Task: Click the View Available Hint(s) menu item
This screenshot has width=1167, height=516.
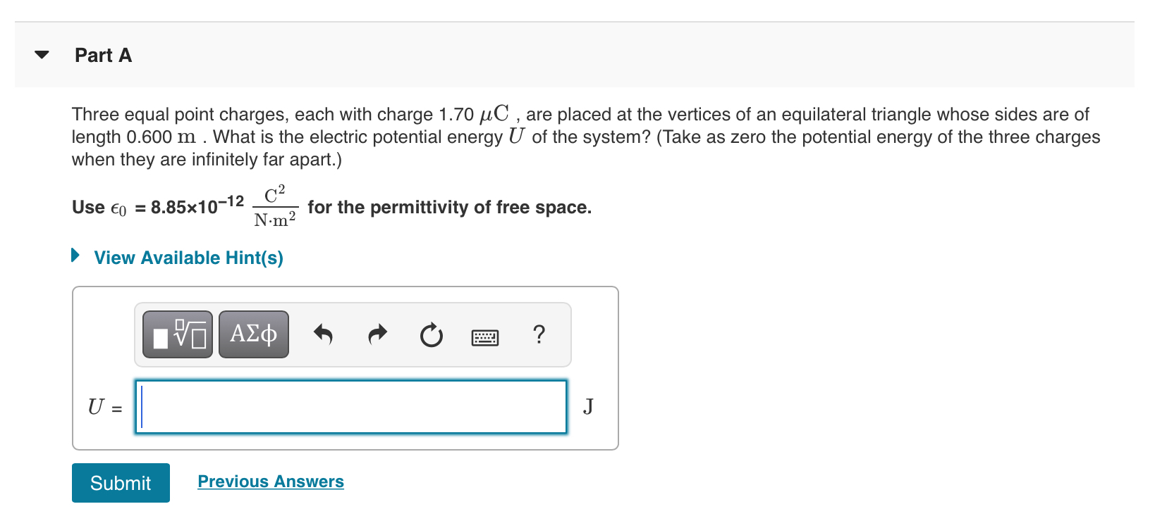Action: (188, 257)
